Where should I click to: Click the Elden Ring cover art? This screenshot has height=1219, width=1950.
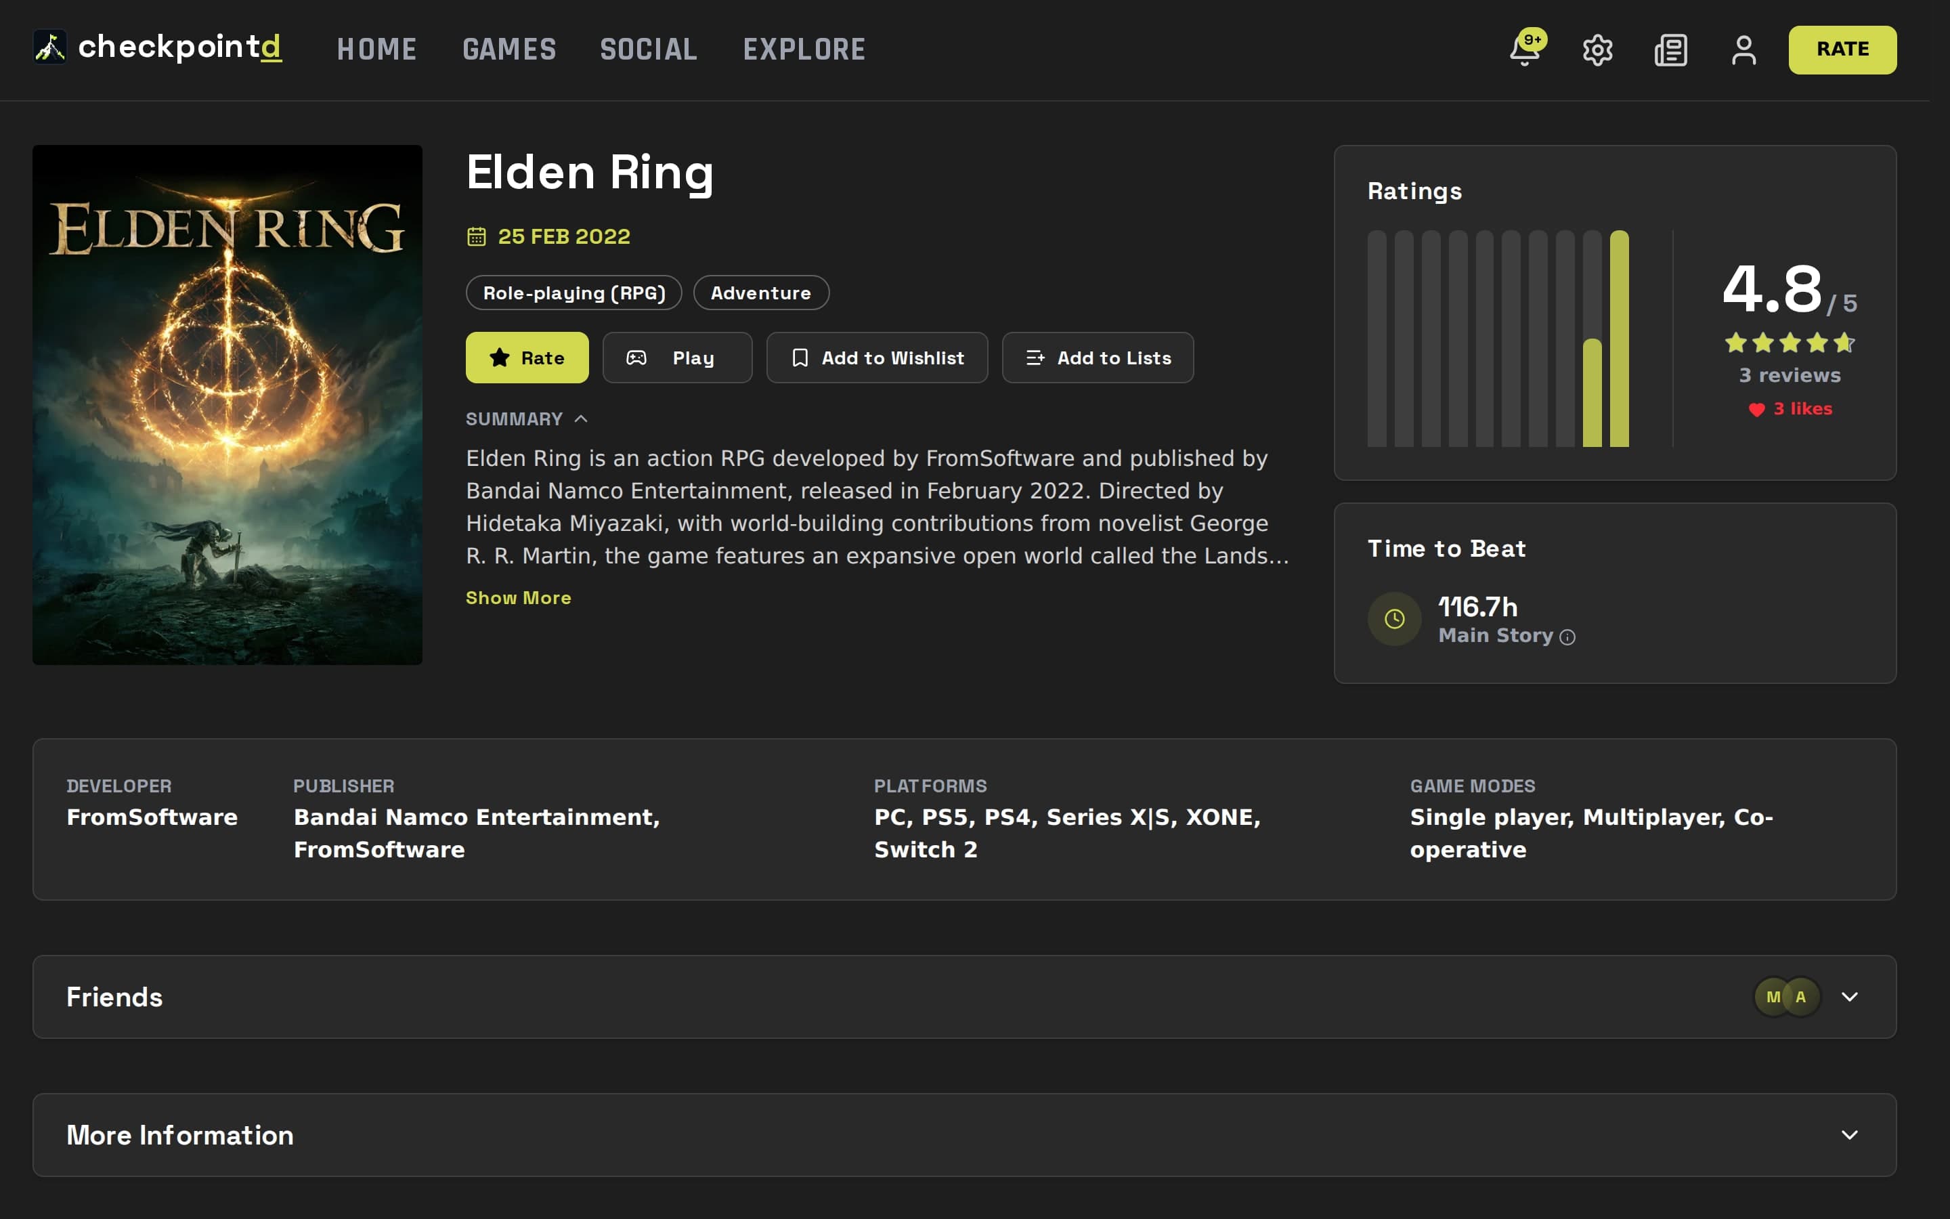[x=227, y=405]
